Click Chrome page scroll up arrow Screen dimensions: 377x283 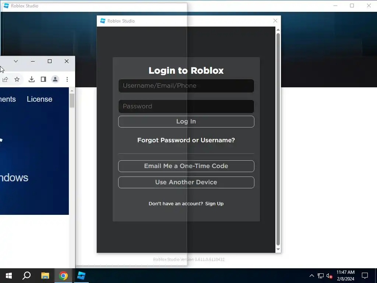click(72, 91)
